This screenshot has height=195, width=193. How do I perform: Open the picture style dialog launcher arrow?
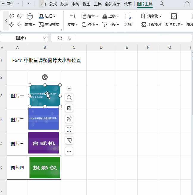tap(61, 30)
